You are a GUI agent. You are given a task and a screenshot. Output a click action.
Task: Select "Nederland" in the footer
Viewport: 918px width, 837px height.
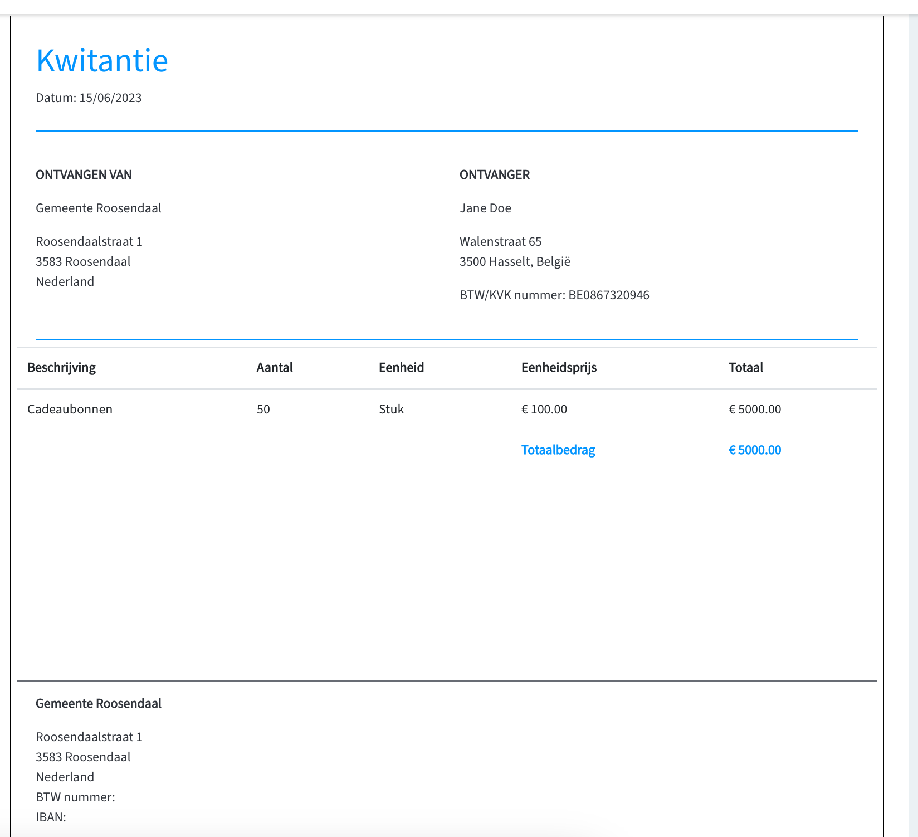[x=65, y=777]
